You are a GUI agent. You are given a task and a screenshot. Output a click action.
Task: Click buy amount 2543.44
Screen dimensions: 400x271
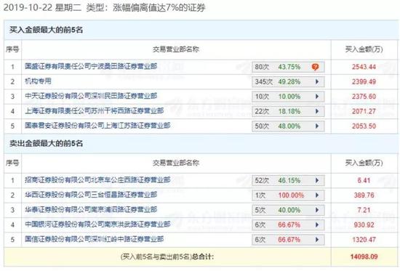pos(364,67)
